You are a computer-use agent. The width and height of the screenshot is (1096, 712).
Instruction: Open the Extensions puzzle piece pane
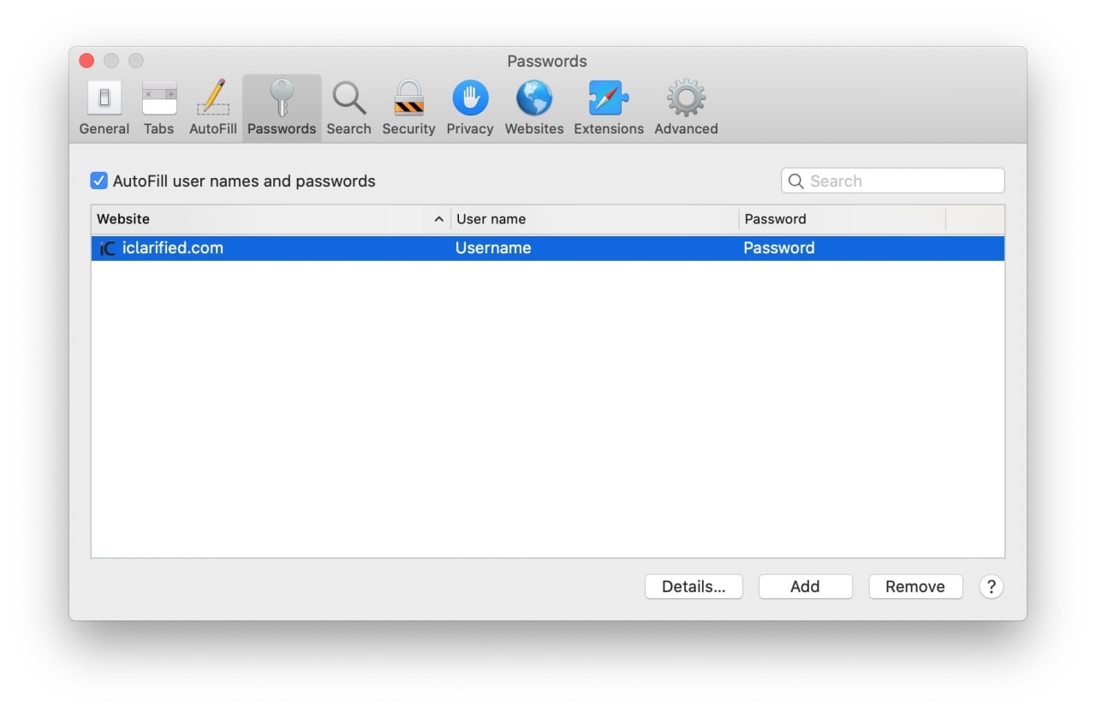[609, 108]
